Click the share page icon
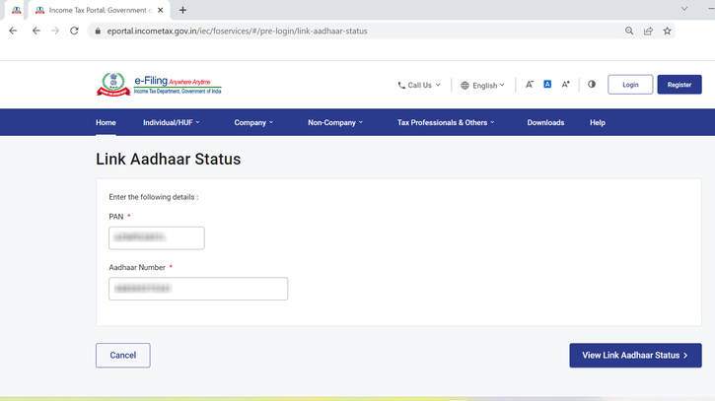This screenshot has height=401, width=715. click(648, 31)
